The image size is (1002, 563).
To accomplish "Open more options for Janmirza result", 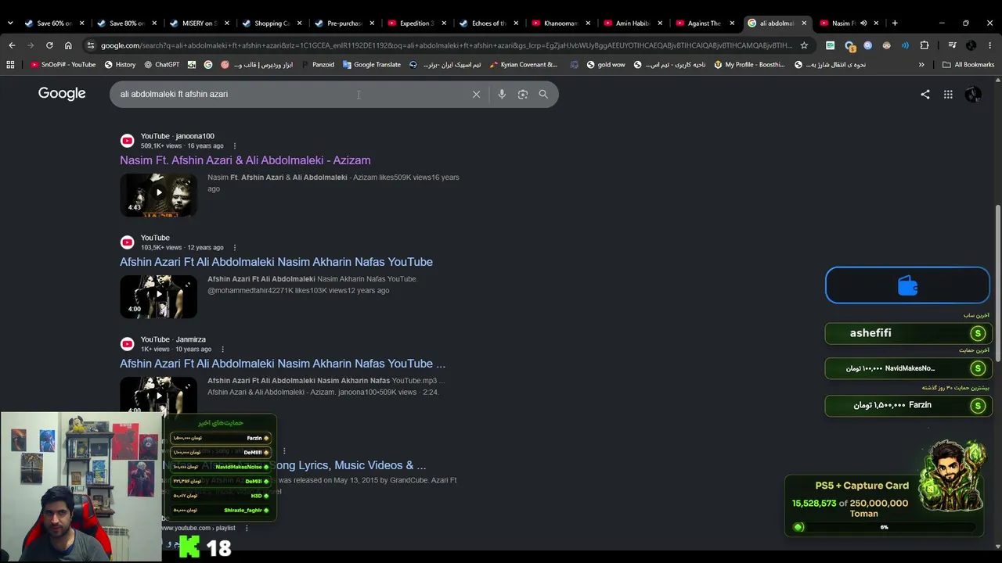I will [222, 350].
